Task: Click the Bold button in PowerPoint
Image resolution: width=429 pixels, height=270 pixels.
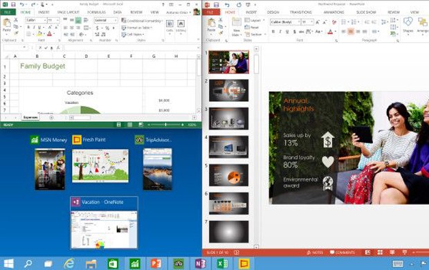Action: 273,32
